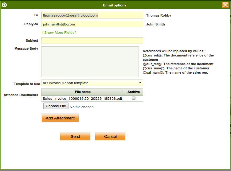Open the Template to use dropdown
The width and height of the screenshot is (231, 171).
(92, 83)
